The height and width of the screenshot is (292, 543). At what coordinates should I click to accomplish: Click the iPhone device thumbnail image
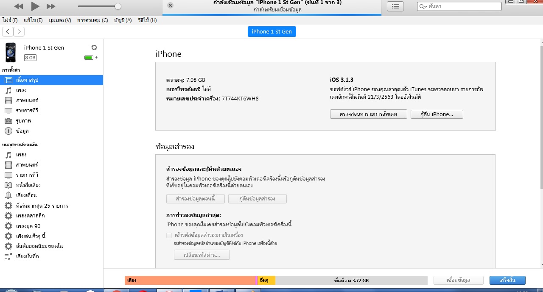[11, 53]
